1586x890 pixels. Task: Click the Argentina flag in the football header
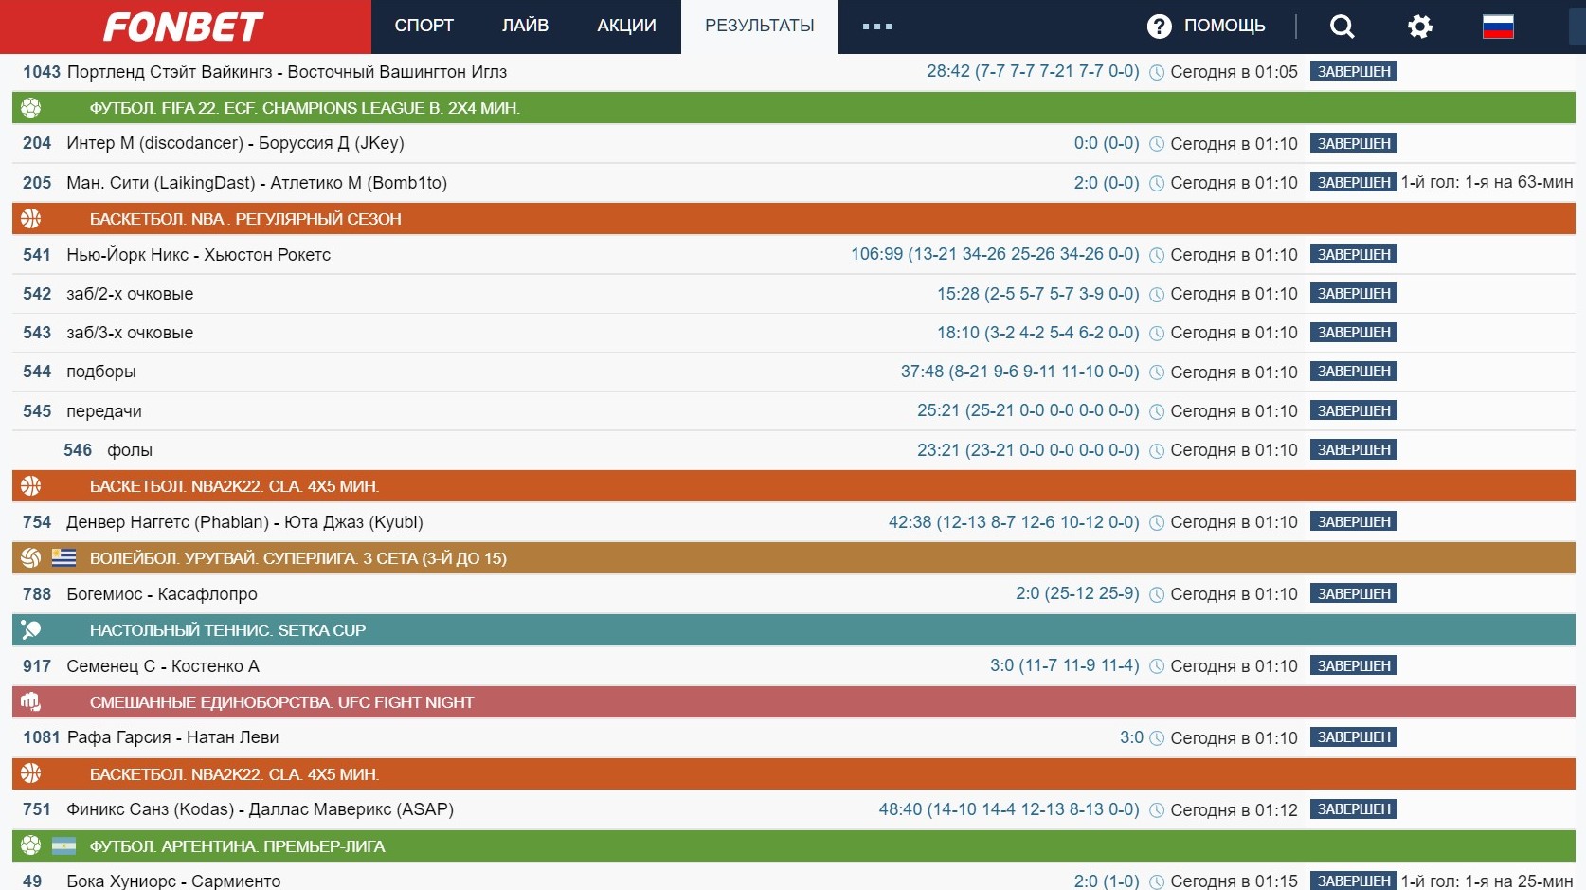click(x=63, y=846)
